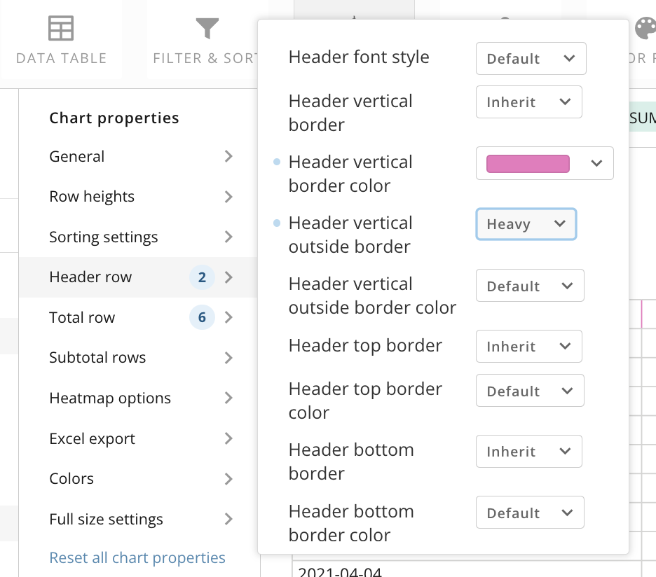Expand Sorting settings chevron
Viewport: 656px width, 577px height.
[x=228, y=237]
